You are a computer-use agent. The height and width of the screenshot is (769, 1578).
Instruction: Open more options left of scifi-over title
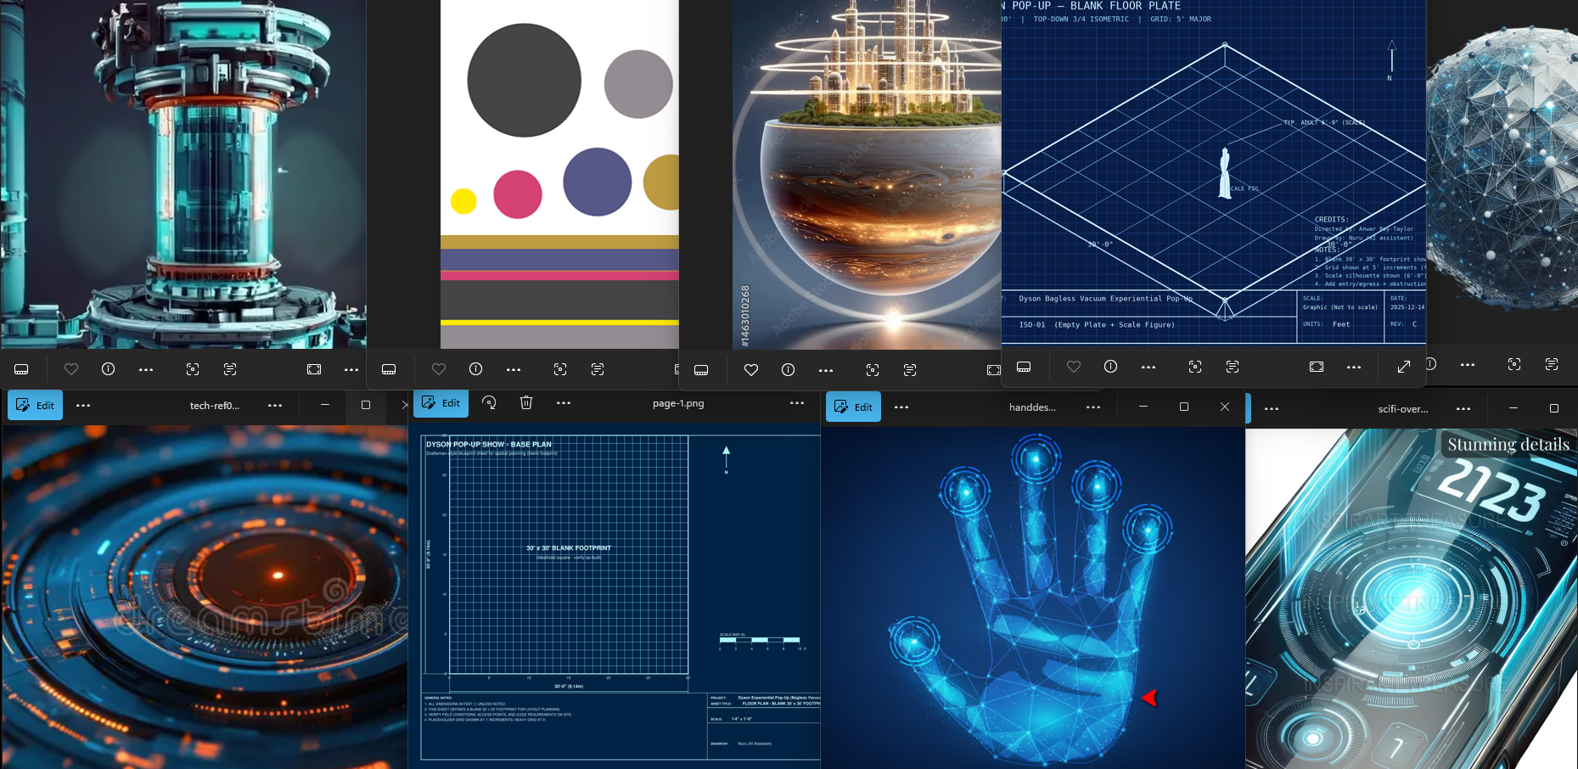pos(1272,408)
